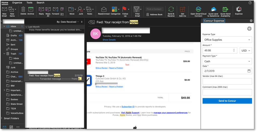This screenshot has height=132, width=257.
Task: Toggle sort order arrow in message list
Action: pyautogui.click(x=82, y=22)
